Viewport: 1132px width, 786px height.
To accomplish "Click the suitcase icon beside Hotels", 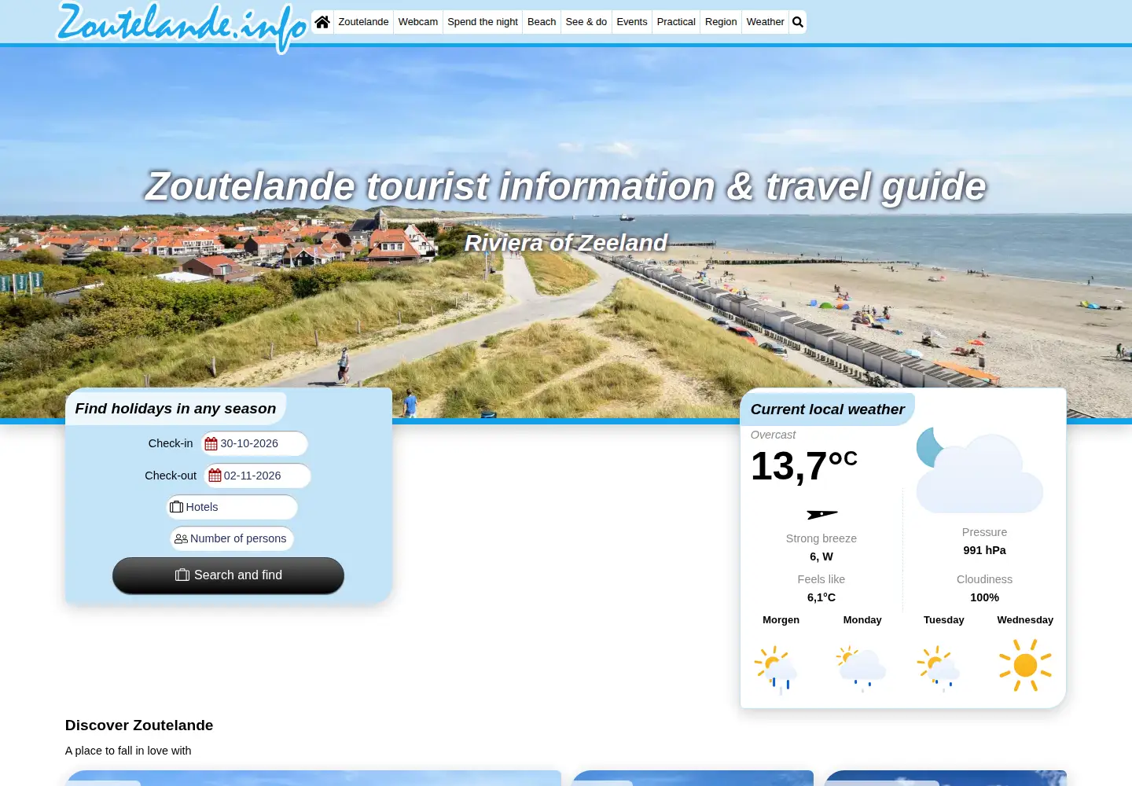I will click(x=177, y=507).
